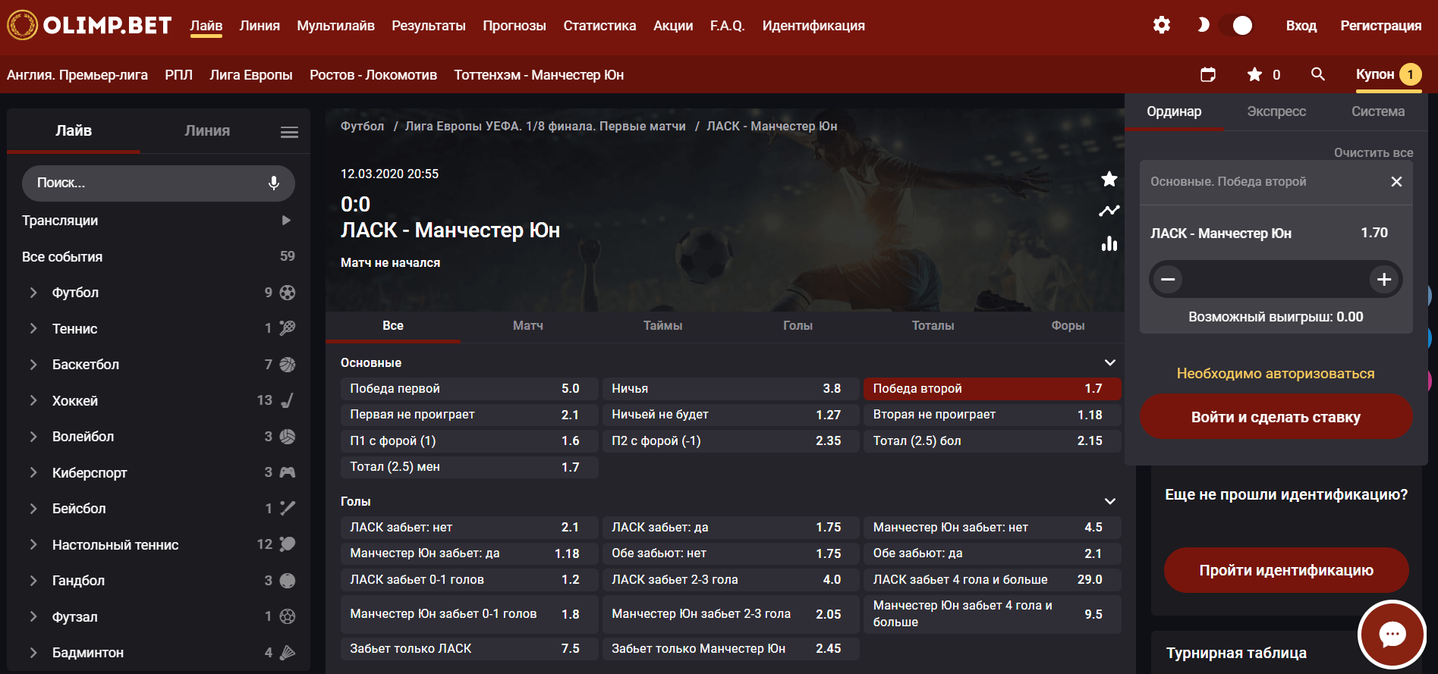Click the table tennis paddle icon
1438x674 pixels.
(x=288, y=544)
